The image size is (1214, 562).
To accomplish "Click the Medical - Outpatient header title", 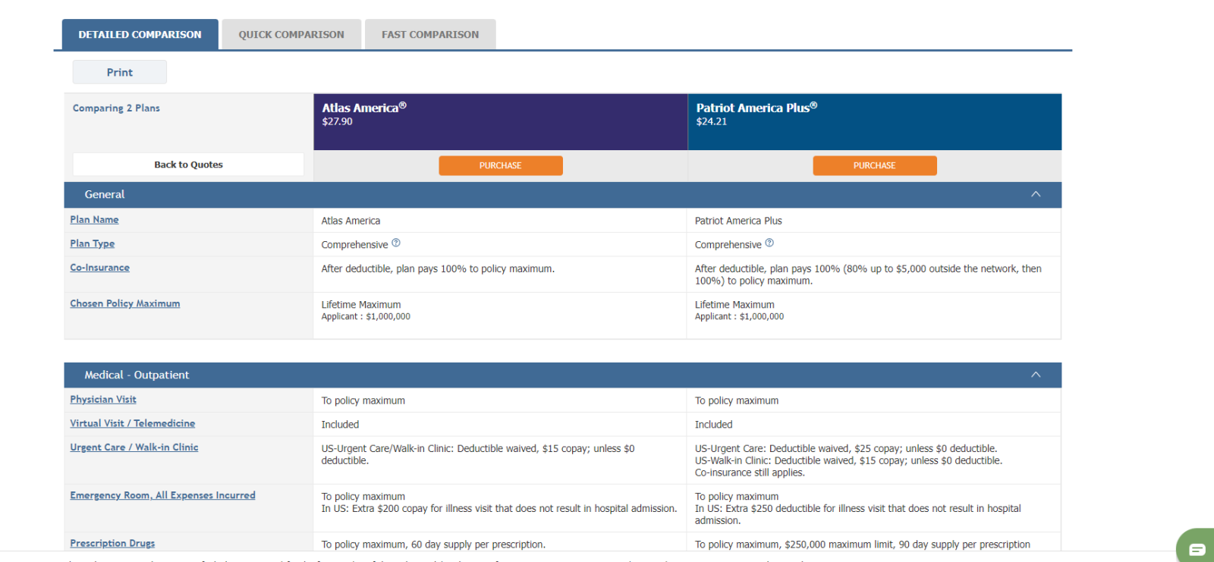I will 137,375.
